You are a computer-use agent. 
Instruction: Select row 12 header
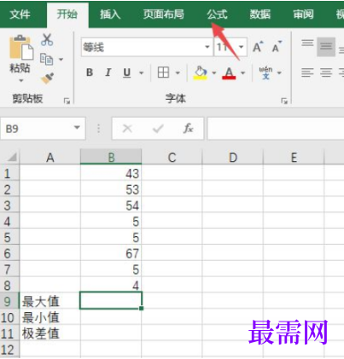click(9, 350)
